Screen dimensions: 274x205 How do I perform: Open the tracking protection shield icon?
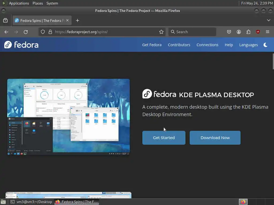pyautogui.click(x=43, y=32)
